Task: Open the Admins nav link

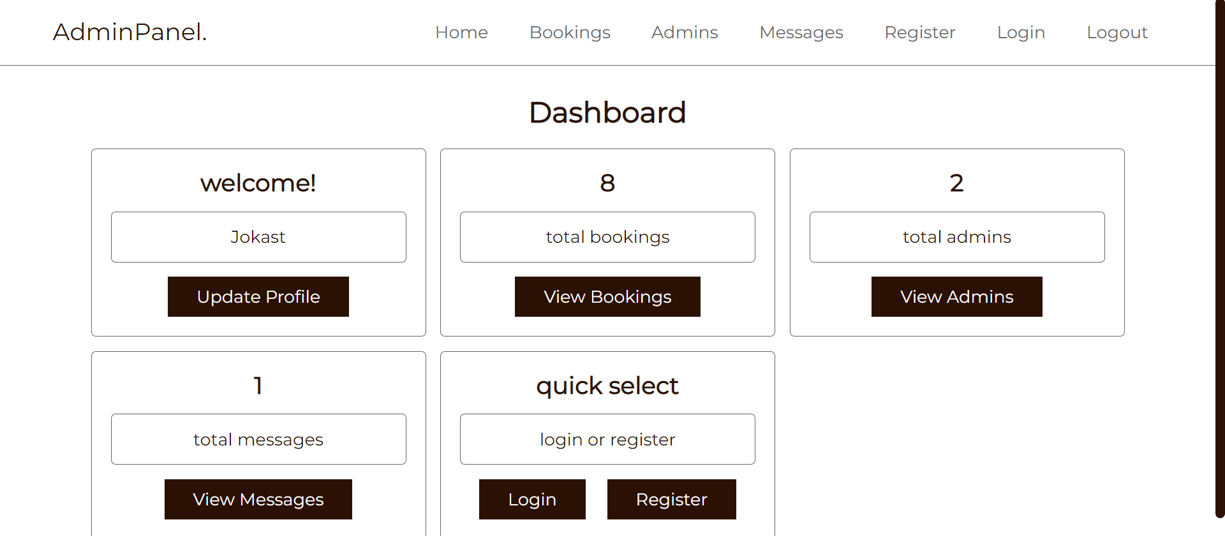Action: pyautogui.click(x=685, y=33)
